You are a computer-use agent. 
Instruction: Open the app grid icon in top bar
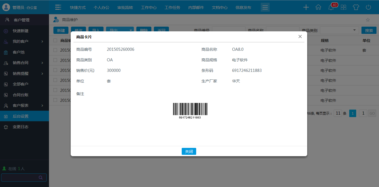[343, 7]
